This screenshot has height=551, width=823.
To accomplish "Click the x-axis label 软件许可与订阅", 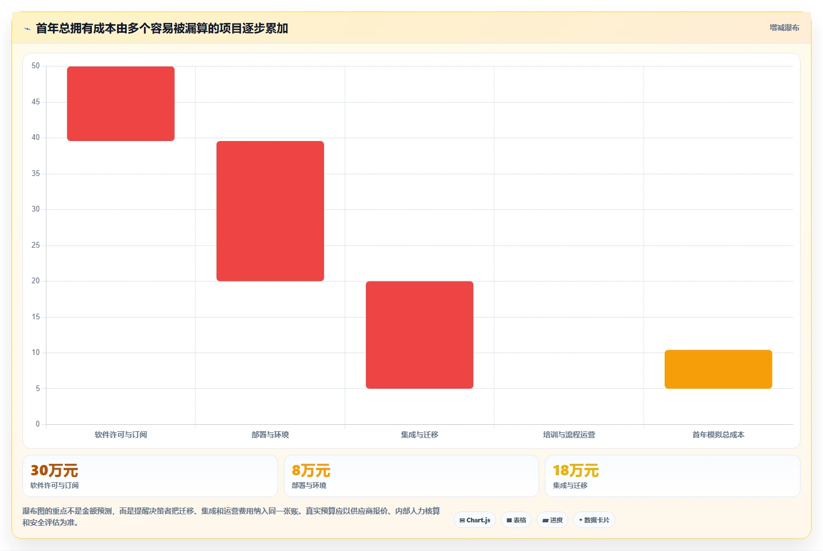I will pyautogui.click(x=121, y=435).
